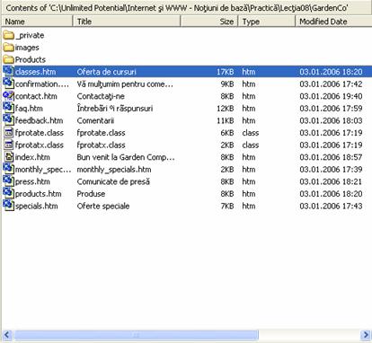Click the file name products.htm
The height and width of the screenshot is (343, 372).
pyautogui.click(x=38, y=194)
